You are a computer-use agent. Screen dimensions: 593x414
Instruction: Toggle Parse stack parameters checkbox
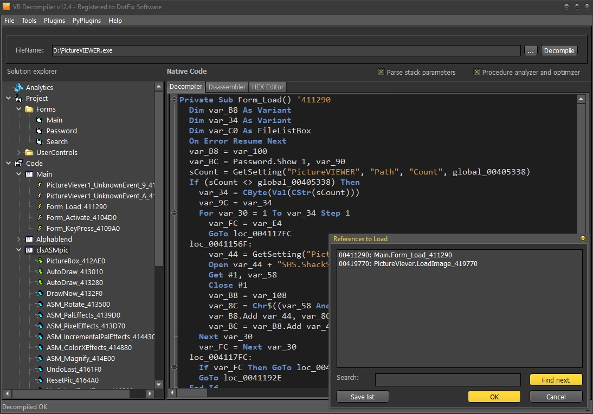coord(381,72)
